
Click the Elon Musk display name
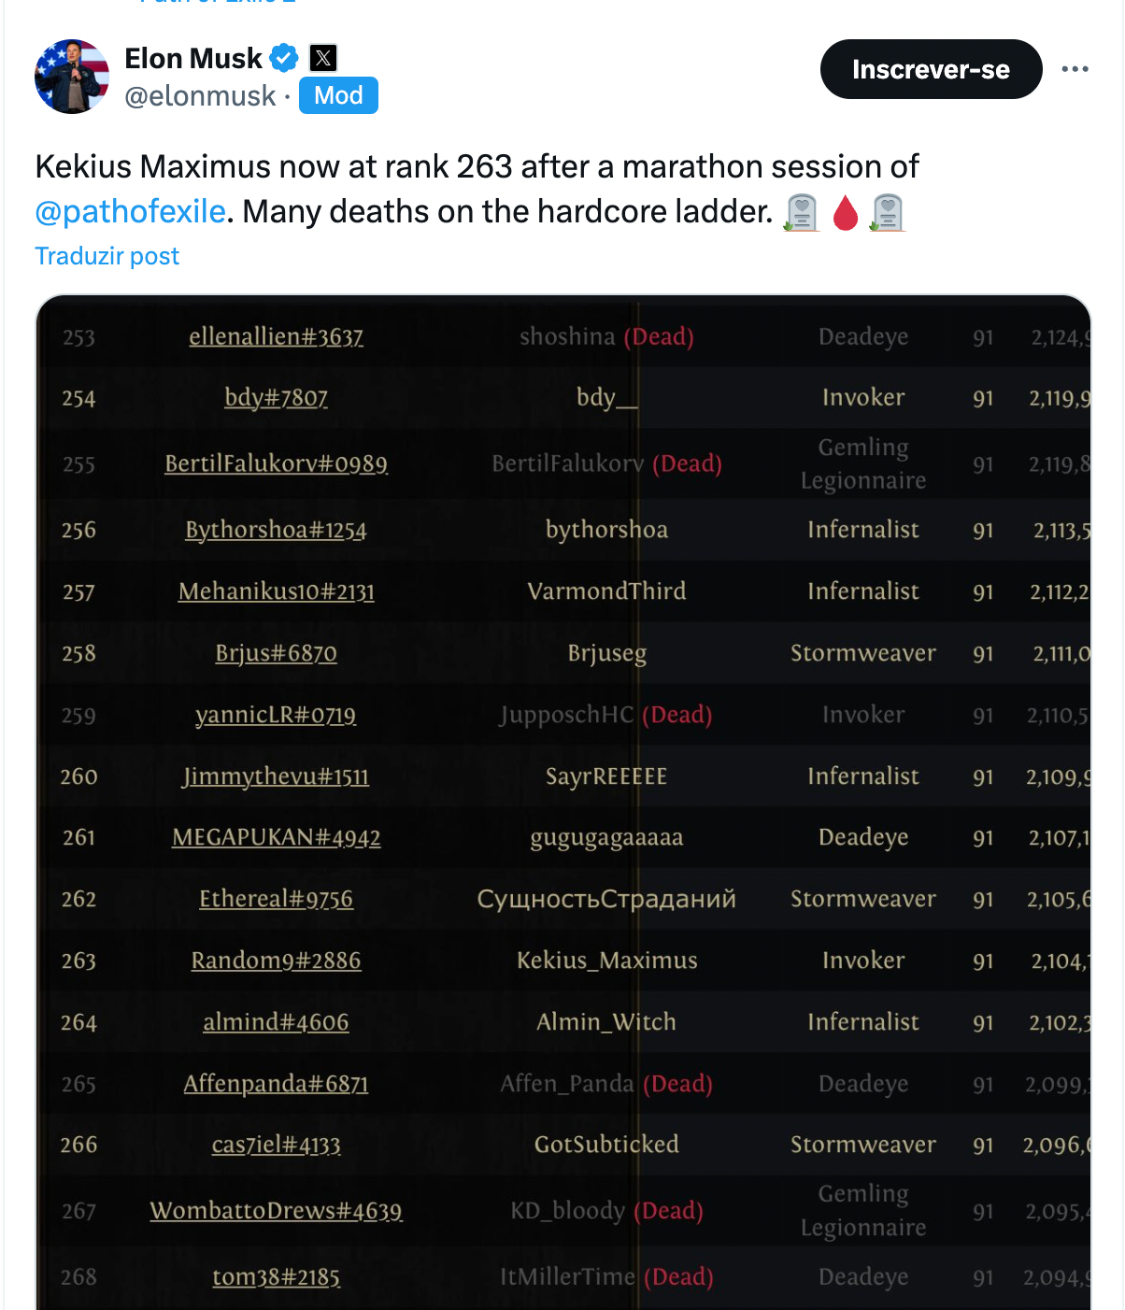coord(193,58)
